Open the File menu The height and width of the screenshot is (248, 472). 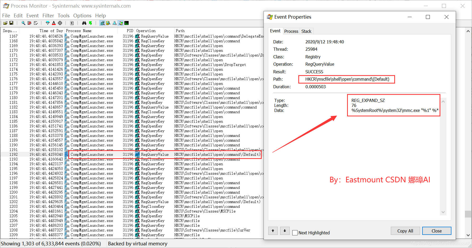6,16
